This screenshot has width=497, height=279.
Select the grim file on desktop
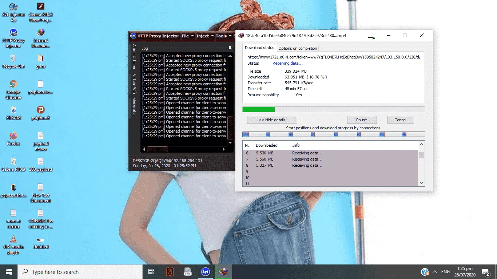(x=41, y=61)
